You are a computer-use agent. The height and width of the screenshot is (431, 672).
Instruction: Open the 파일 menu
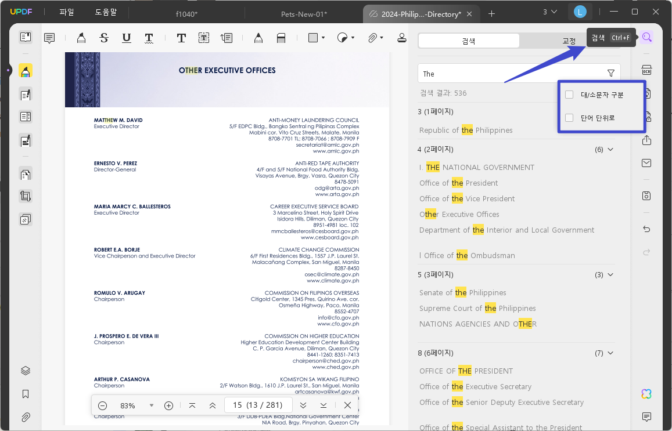click(x=66, y=12)
